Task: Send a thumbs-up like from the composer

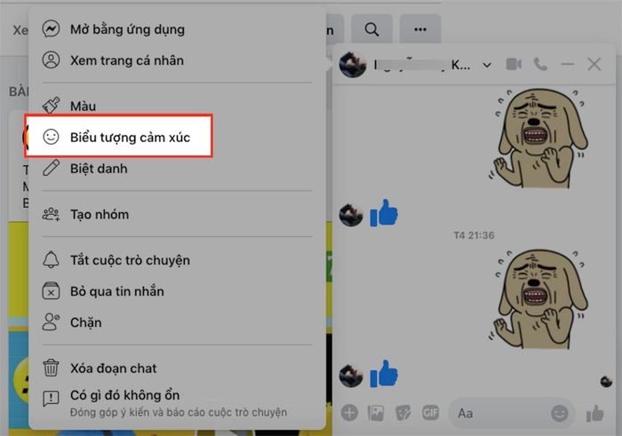Action: point(594,414)
